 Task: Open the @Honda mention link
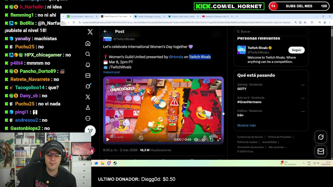(x=176, y=57)
